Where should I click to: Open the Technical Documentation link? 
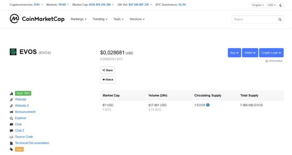32,143
